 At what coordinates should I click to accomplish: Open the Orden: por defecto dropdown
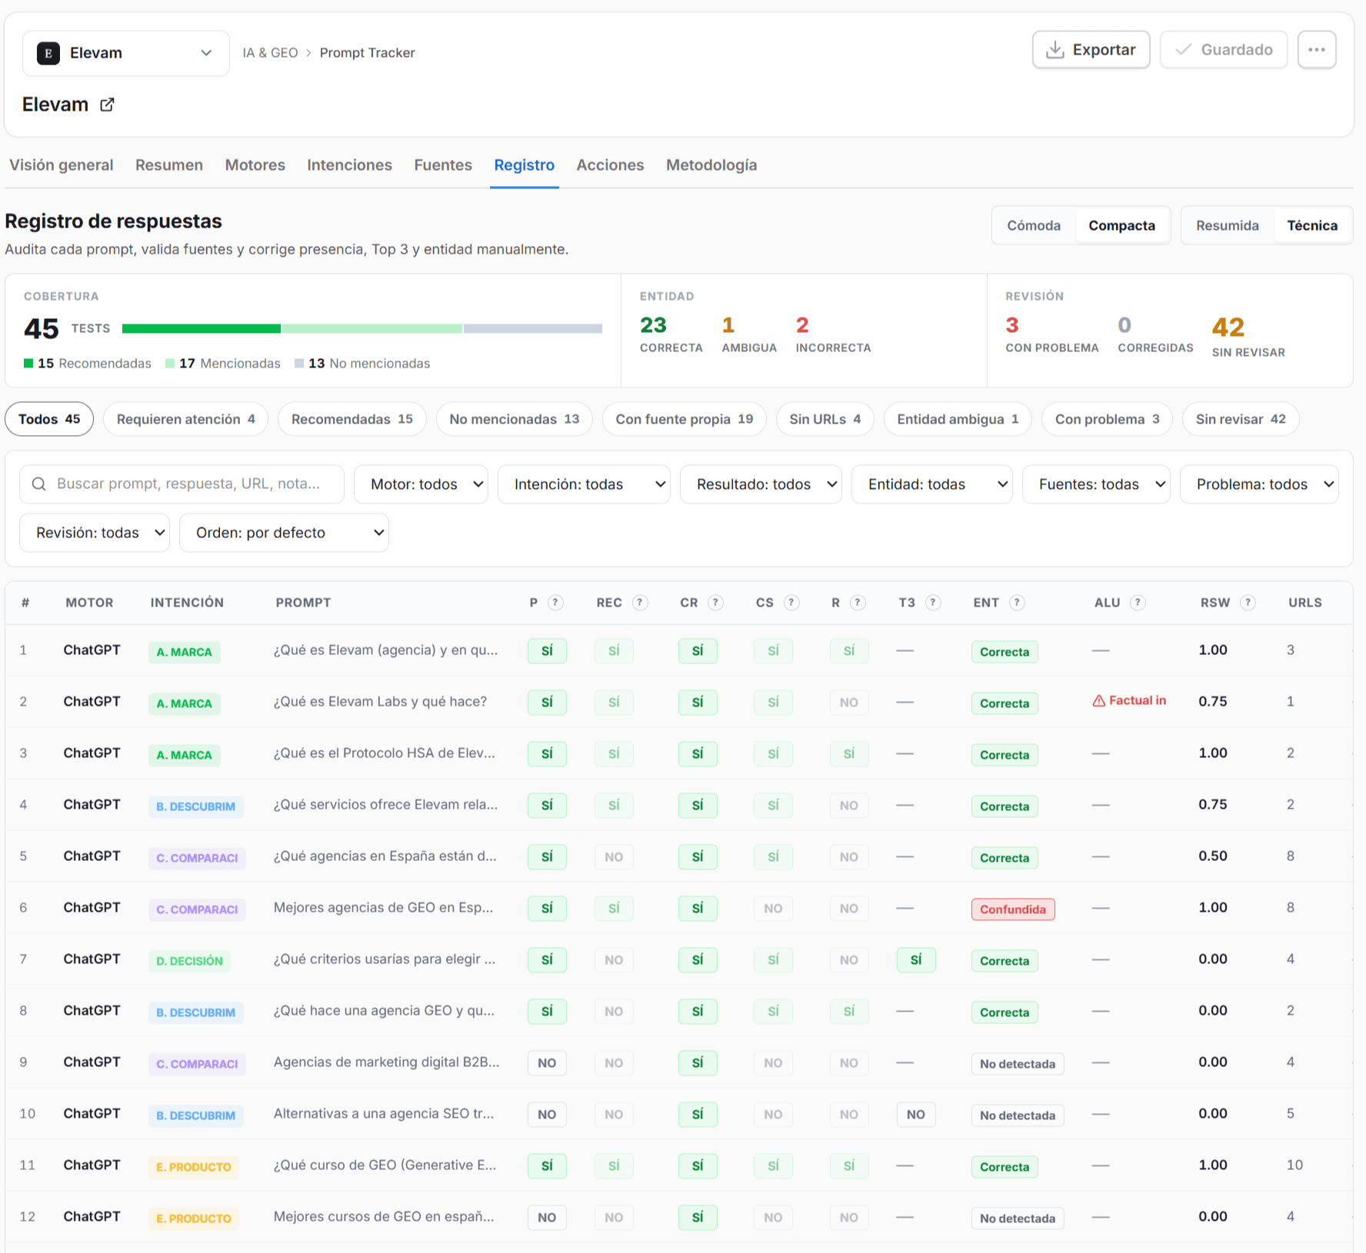click(284, 533)
